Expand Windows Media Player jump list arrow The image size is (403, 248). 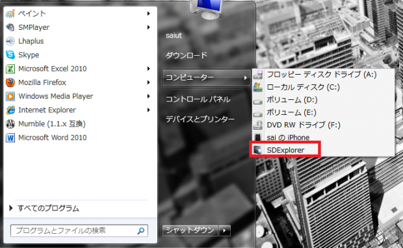point(149,96)
